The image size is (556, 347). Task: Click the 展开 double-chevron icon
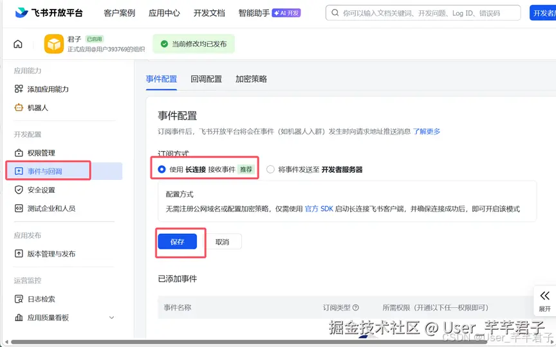544,296
